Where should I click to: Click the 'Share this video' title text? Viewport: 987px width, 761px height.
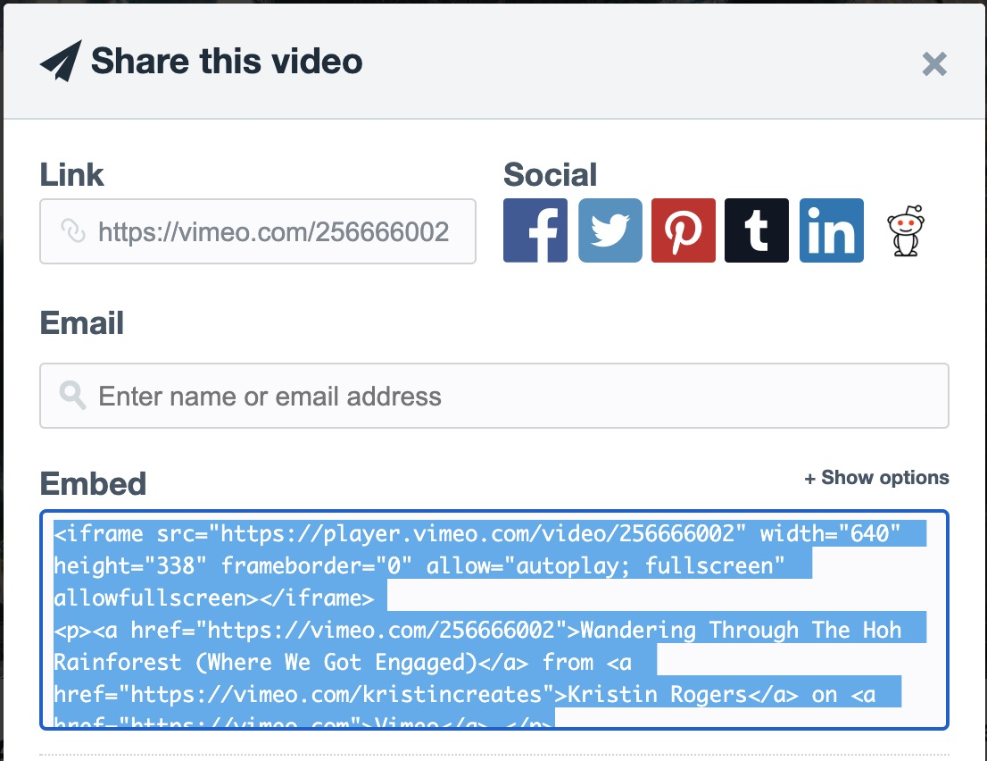(x=227, y=61)
